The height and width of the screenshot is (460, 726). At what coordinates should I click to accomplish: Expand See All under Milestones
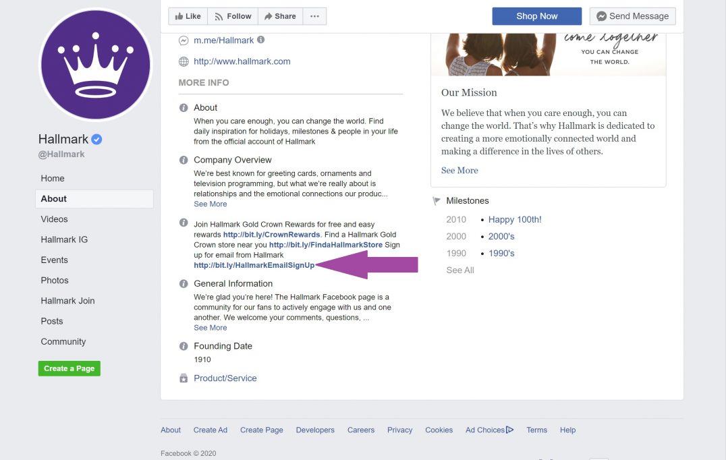coord(460,270)
